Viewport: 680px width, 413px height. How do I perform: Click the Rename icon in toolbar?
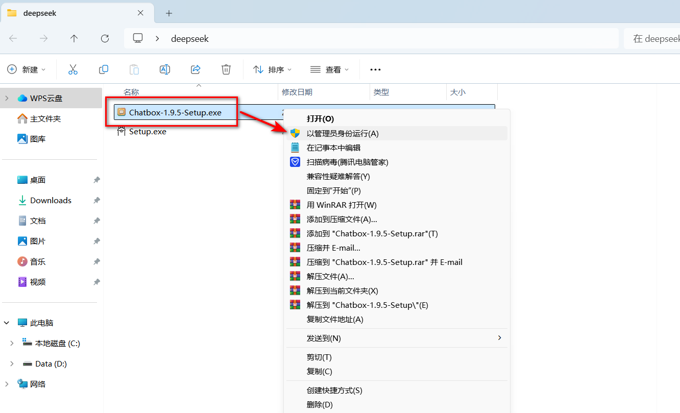pyautogui.click(x=165, y=69)
